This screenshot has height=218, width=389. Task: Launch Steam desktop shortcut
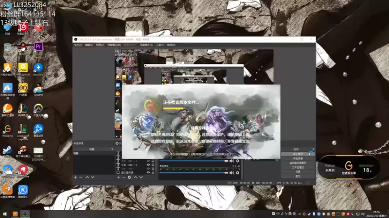tap(7, 150)
